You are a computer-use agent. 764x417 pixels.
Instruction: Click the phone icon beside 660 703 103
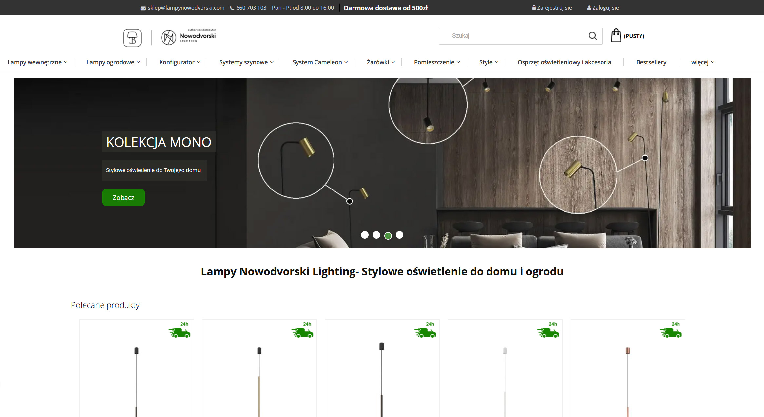coord(232,8)
